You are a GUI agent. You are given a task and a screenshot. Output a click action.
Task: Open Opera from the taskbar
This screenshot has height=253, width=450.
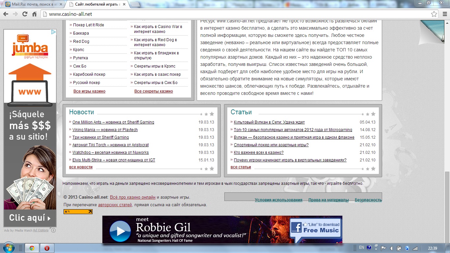pyautogui.click(x=47, y=248)
